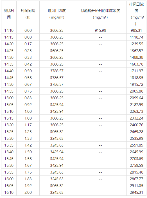Click the 0.50 time interval cell
The image size is (147, 198).
(x=28, y=71)
